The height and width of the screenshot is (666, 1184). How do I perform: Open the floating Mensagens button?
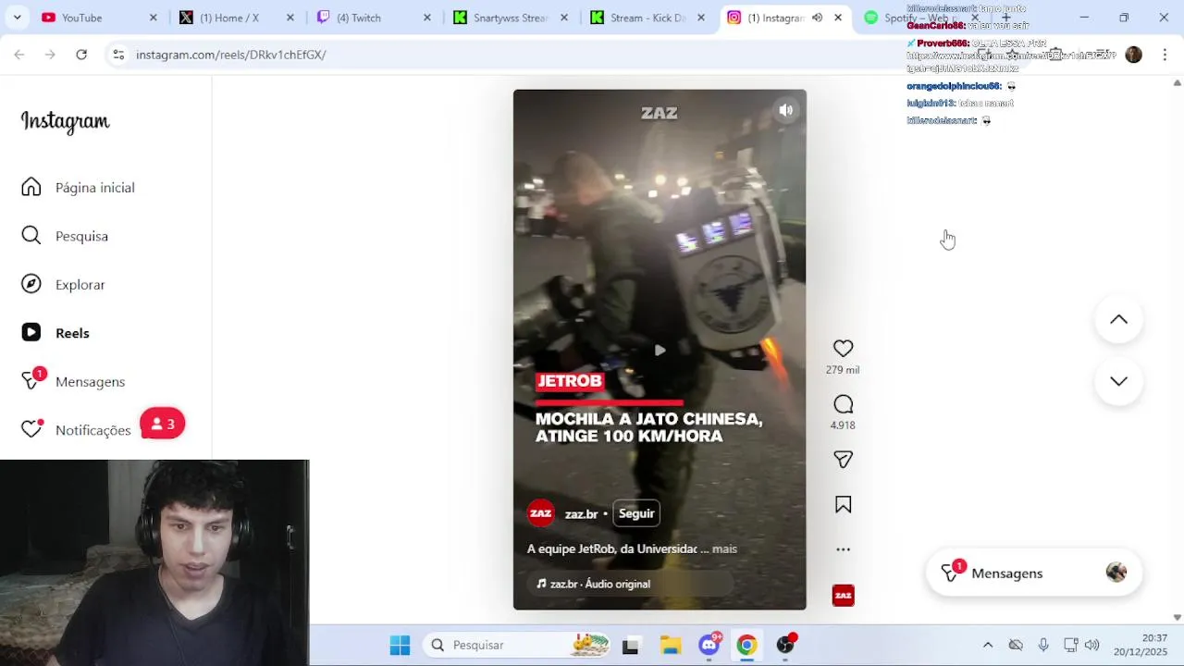tap(1034, 573)
